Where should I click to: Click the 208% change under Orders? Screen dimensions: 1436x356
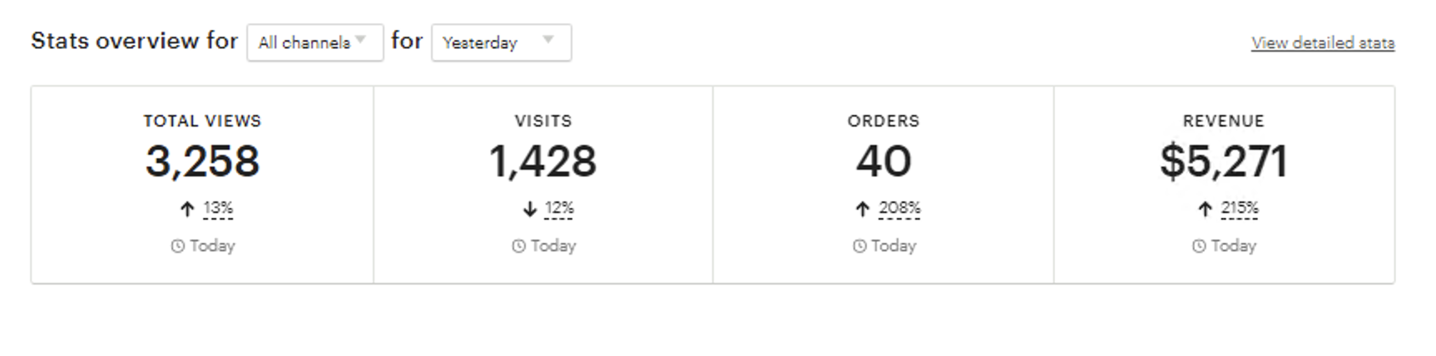point(899,209)
